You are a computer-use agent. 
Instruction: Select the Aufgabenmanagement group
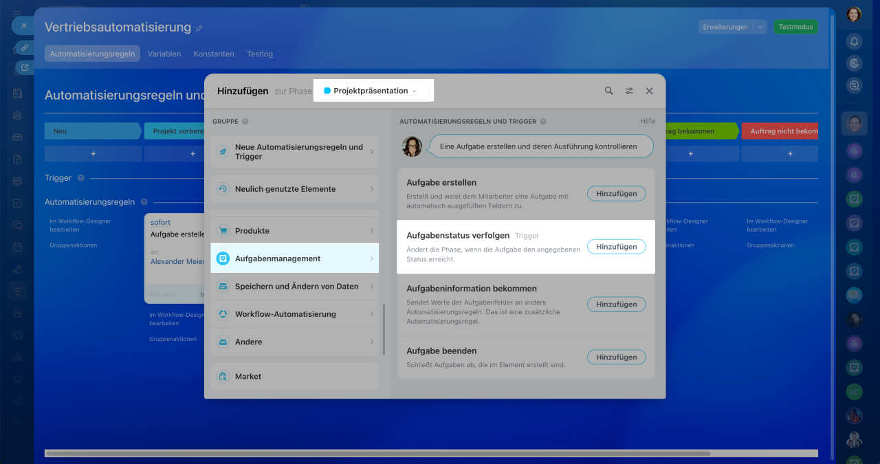pyautogui.click(x=294, y=258)
